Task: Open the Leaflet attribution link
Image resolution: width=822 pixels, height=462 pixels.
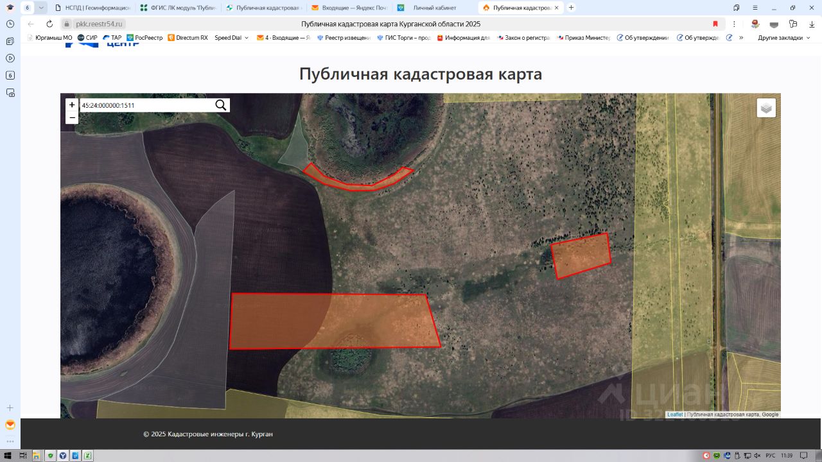Action: pyautogui.click(x=675, y=415)
